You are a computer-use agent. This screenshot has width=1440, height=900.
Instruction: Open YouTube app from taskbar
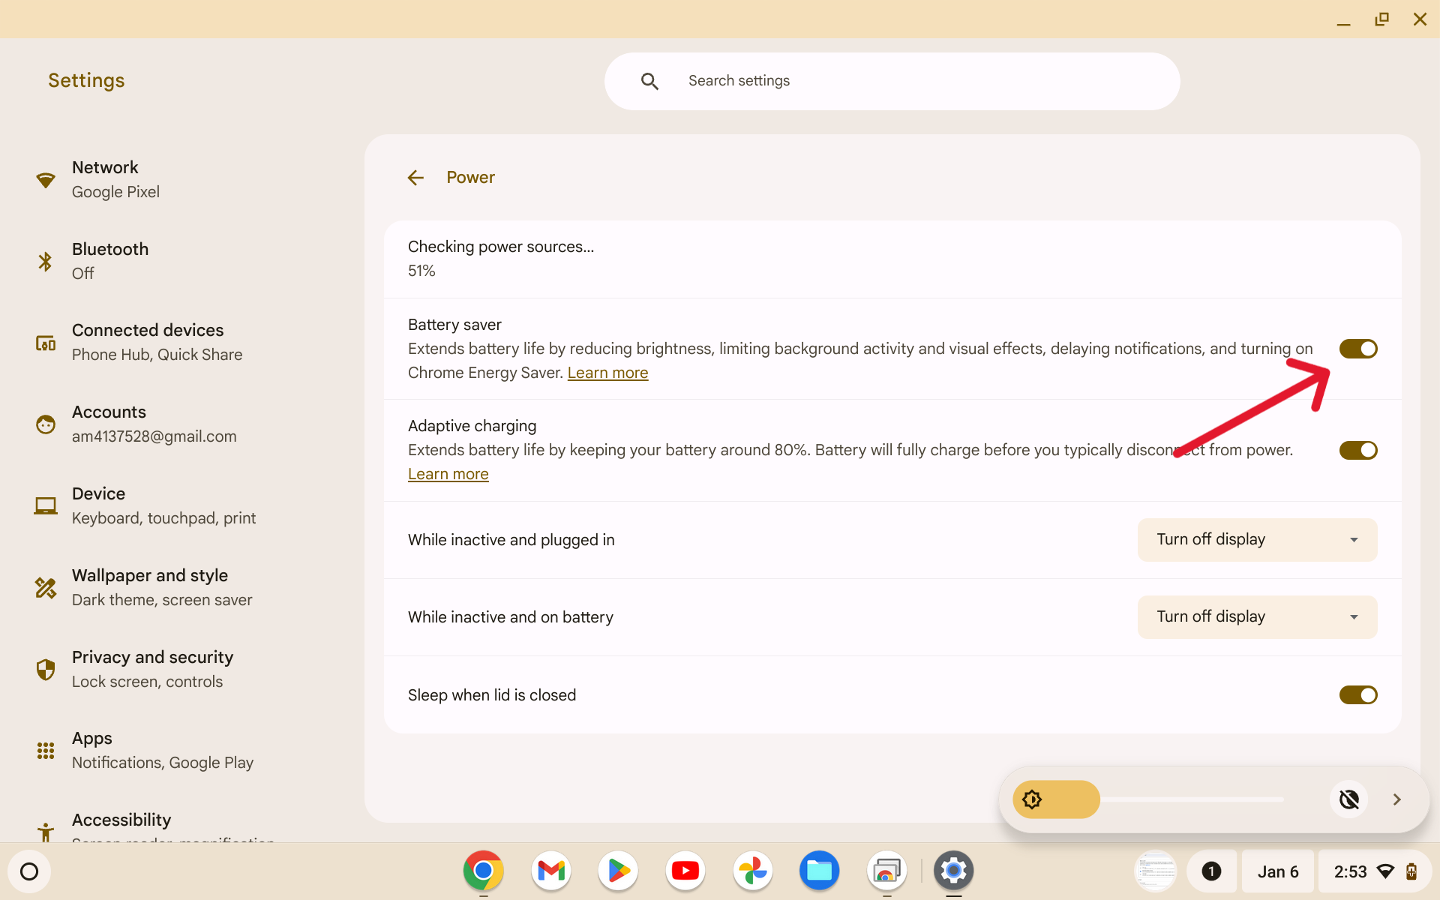(685, 871)
